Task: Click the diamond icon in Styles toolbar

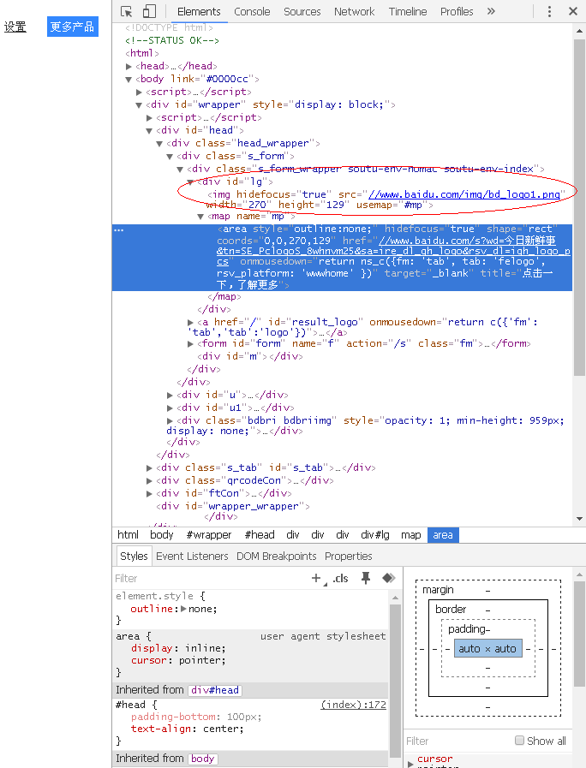Action: pos(389,579)
